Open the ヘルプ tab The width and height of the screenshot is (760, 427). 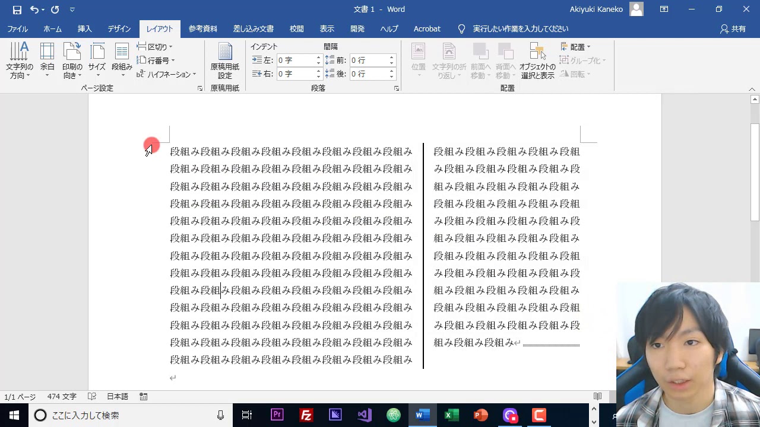tap(389, 28)
